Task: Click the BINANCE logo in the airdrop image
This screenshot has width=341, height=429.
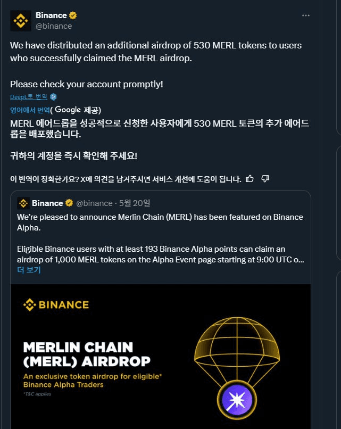Action: coord(56,305)
